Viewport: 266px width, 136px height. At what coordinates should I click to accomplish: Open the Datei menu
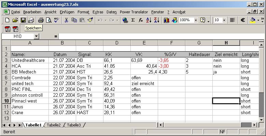tap(16, 12)
